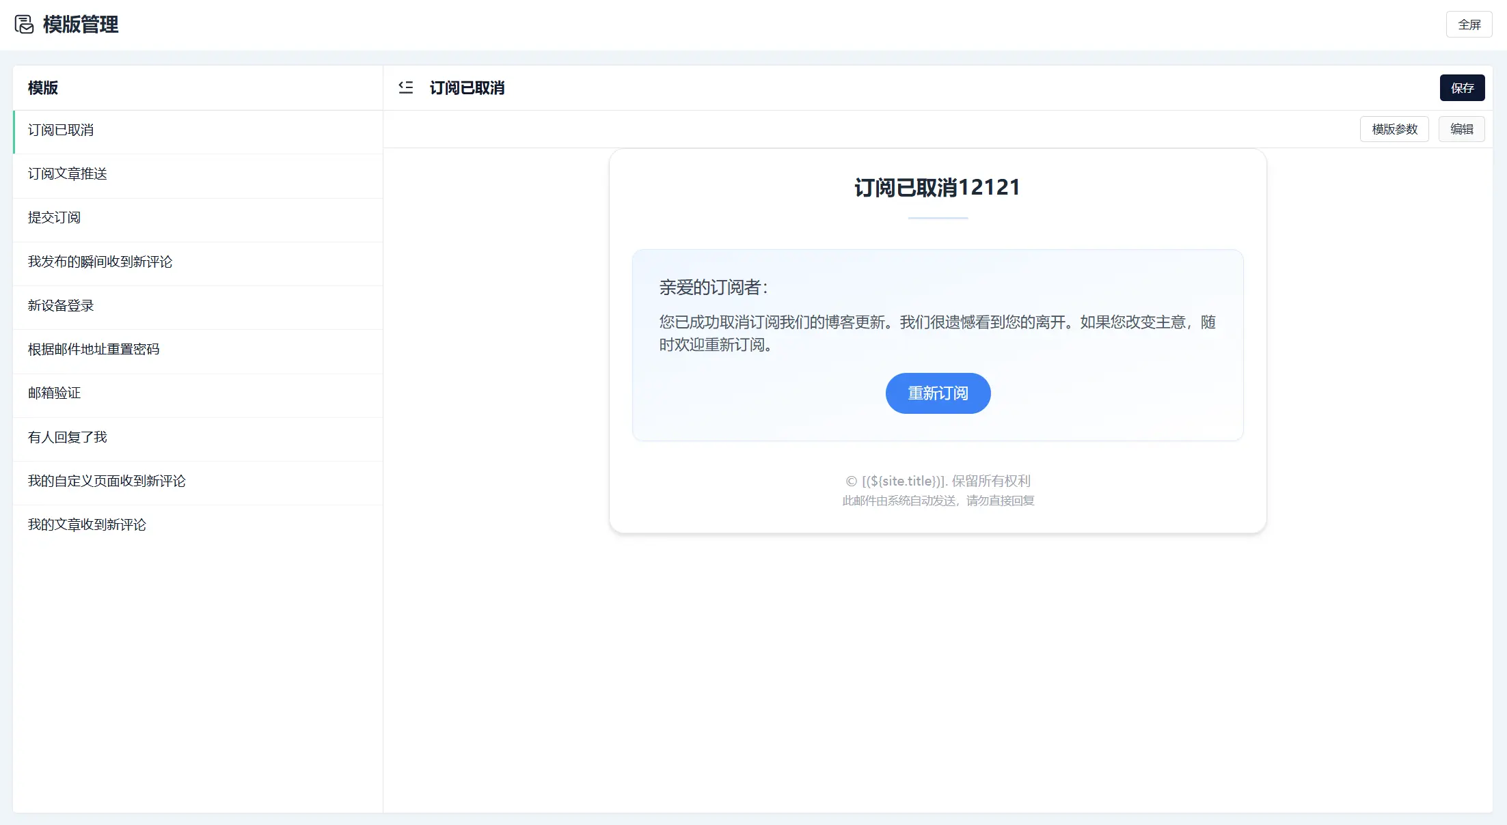Click the 编辑 button
Image resolution: width=1507 pixels, height=825 pixels.
[1461, 129]
